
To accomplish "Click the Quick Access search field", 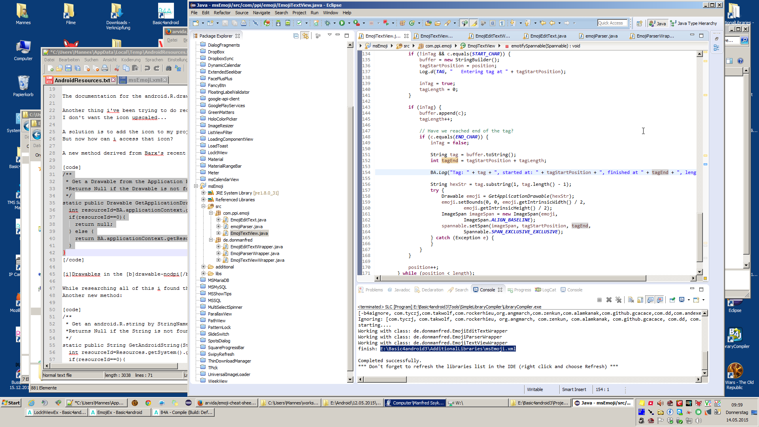I will 612,23.
